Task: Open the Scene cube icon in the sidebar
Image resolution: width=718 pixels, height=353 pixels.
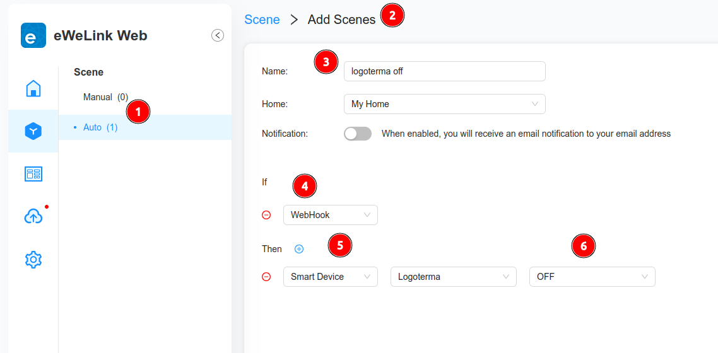Action: 33,131
